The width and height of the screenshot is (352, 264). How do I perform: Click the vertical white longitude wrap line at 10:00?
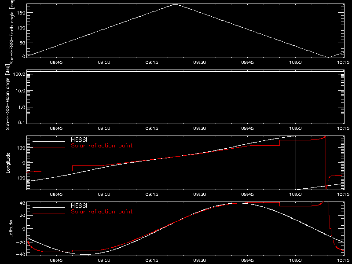296,163
